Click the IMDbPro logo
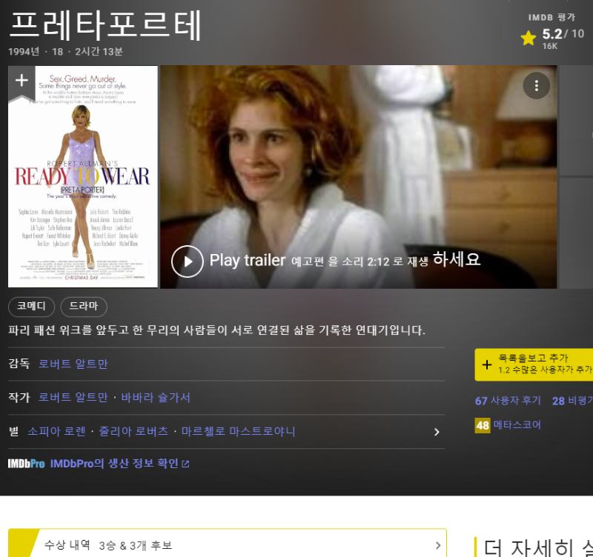593x557 pixels. pos(26,464)
